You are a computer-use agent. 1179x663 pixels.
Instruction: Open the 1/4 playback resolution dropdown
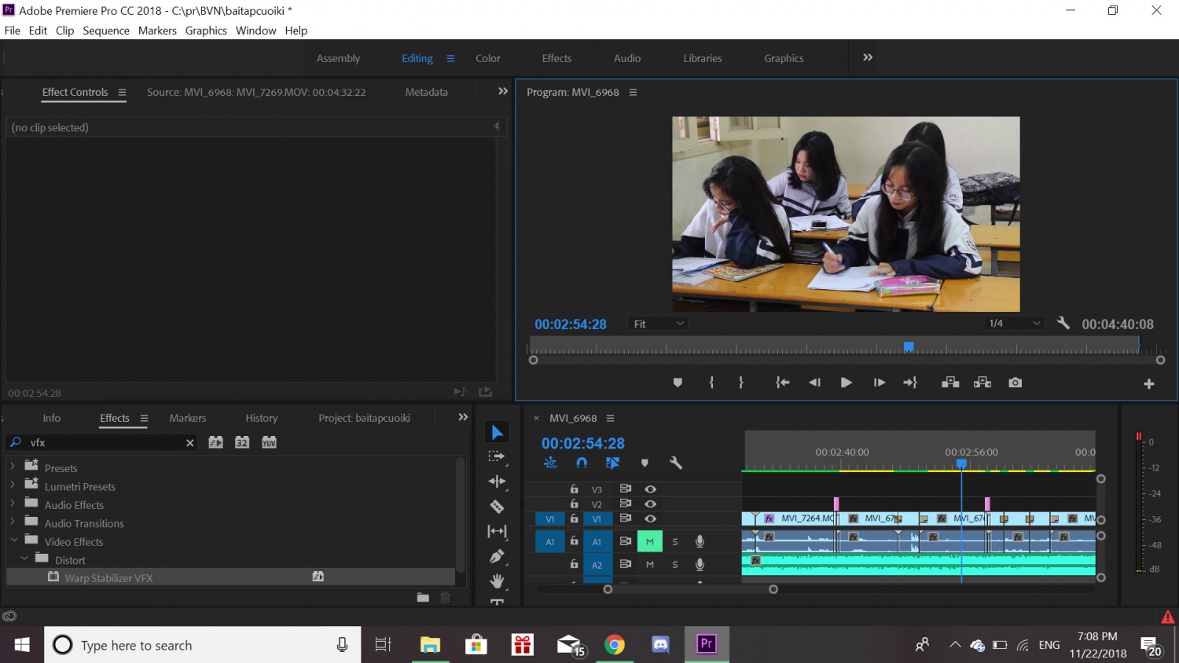click(x=1014, y=324)
